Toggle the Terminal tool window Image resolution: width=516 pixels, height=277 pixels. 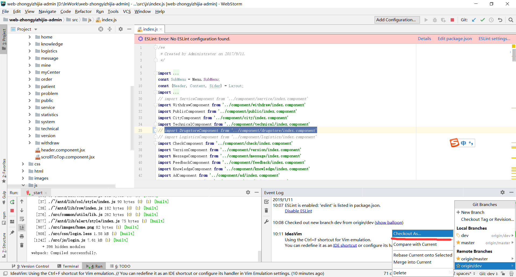(x=68, y=266)
